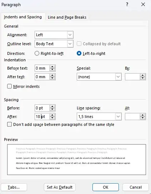This screenshot has height=194, width=151.
Task: Open the Tabs... dialog button
Action: pyautogui.click(x=14, y=187)
